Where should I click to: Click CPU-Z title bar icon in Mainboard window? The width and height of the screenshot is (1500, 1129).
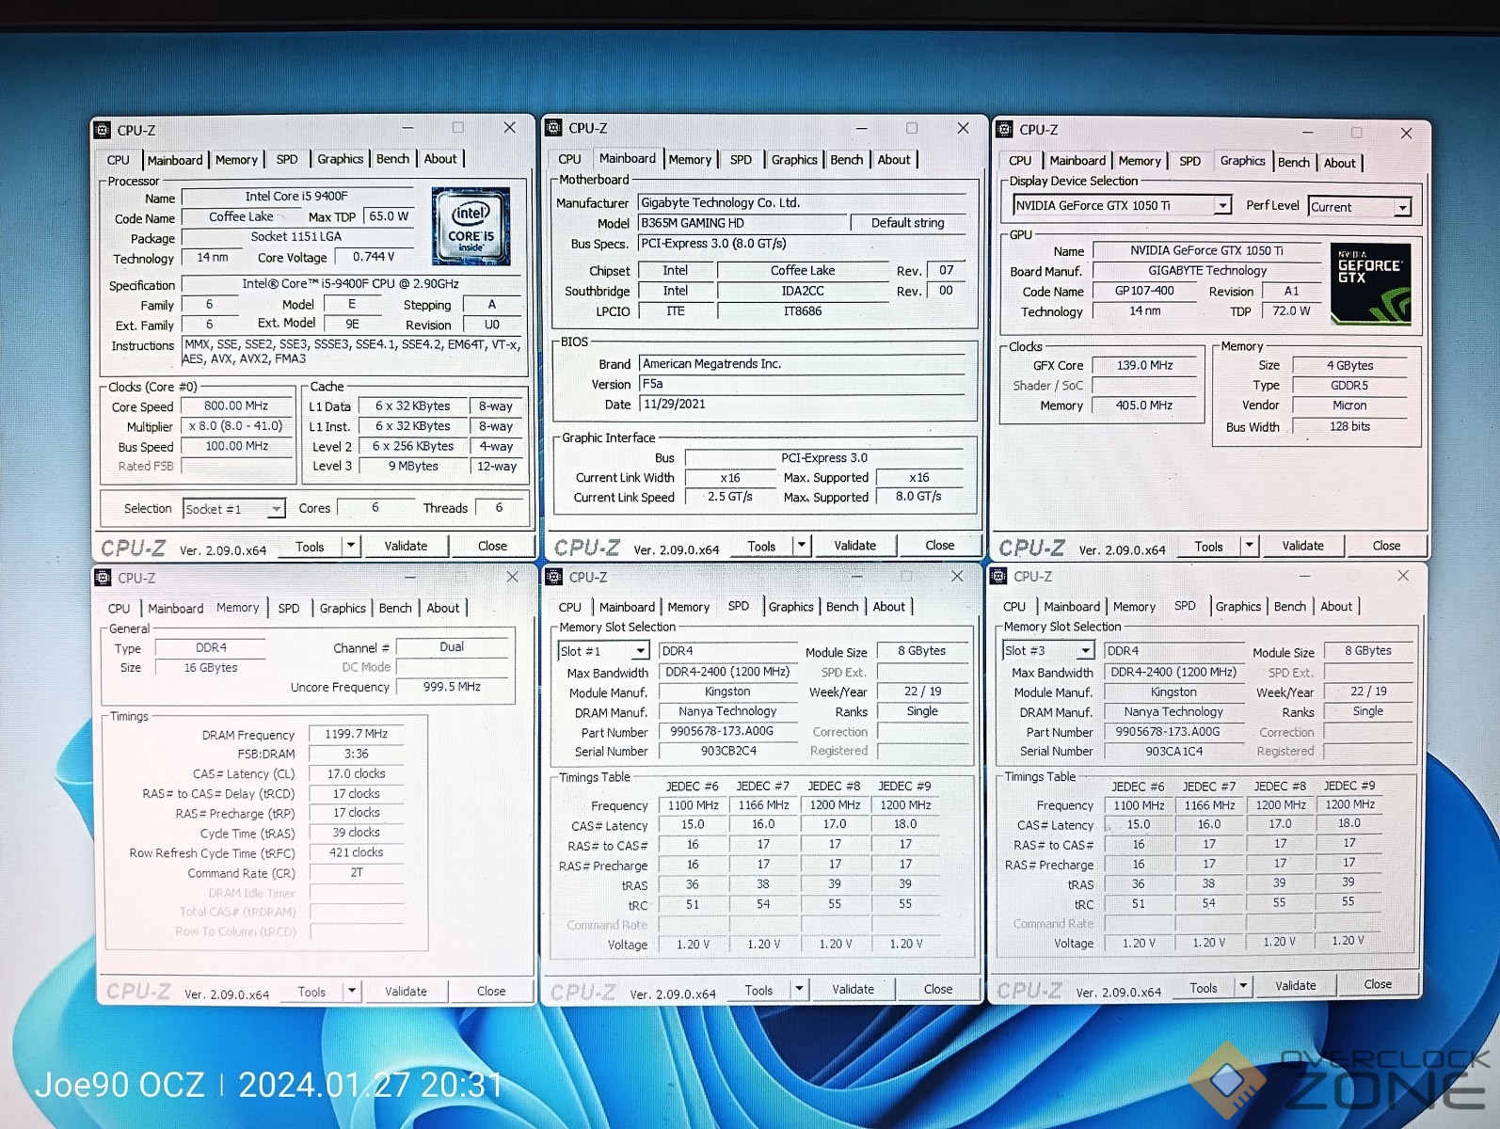pyautogui.click(x=554, y=128)
